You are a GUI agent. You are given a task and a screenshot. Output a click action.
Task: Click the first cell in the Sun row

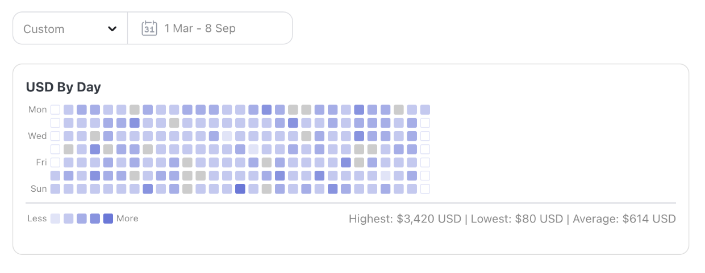55,189
